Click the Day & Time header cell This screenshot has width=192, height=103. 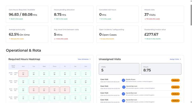13,66
